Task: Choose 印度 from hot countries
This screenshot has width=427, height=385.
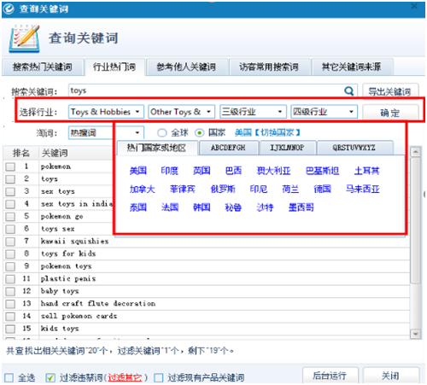Action: pyautogui.click(x=170, y=171)
